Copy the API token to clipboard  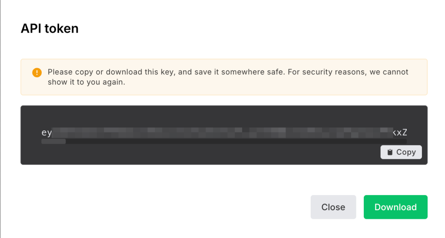pos(401,152)
